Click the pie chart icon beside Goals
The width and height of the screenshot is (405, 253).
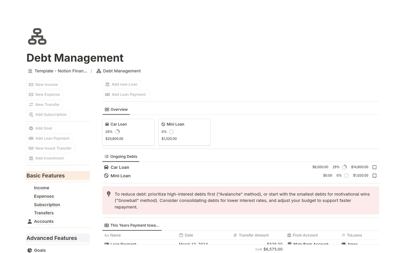click(30, 250)
